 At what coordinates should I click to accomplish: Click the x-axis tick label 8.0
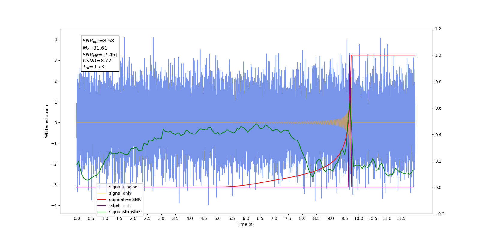click(302, 218)
